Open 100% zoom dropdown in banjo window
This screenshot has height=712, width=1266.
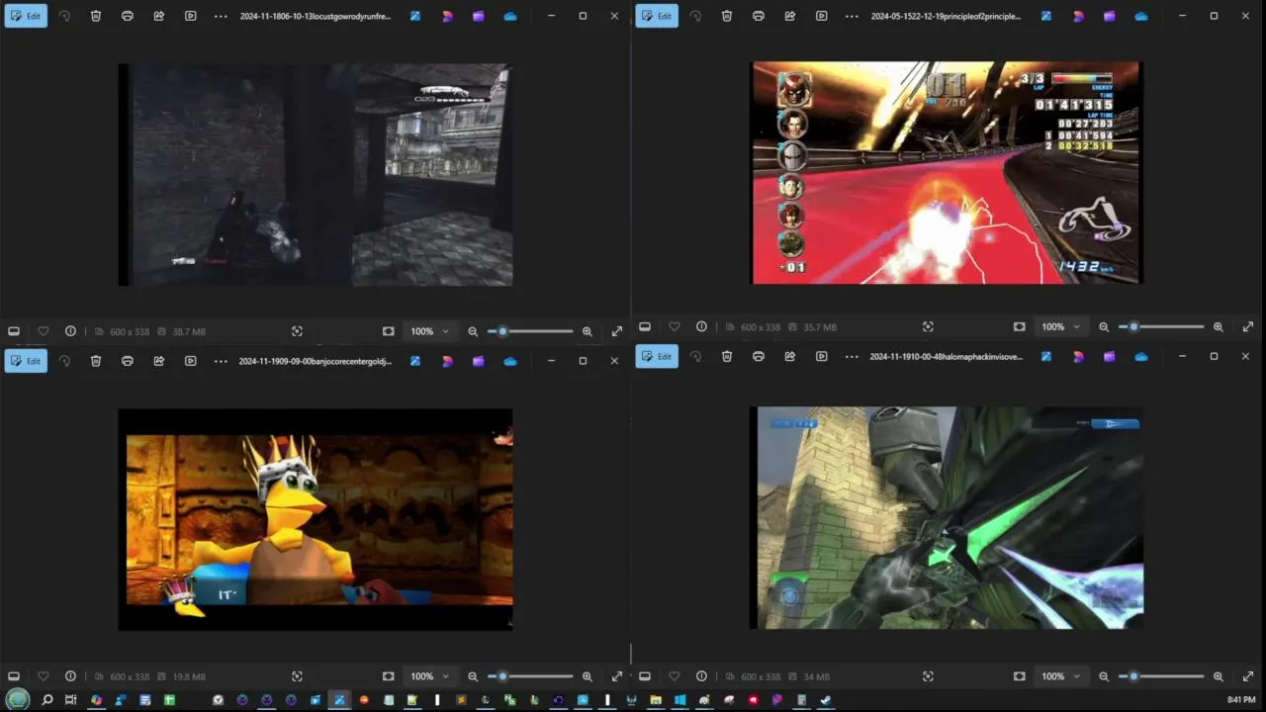[x=429, y=676]
